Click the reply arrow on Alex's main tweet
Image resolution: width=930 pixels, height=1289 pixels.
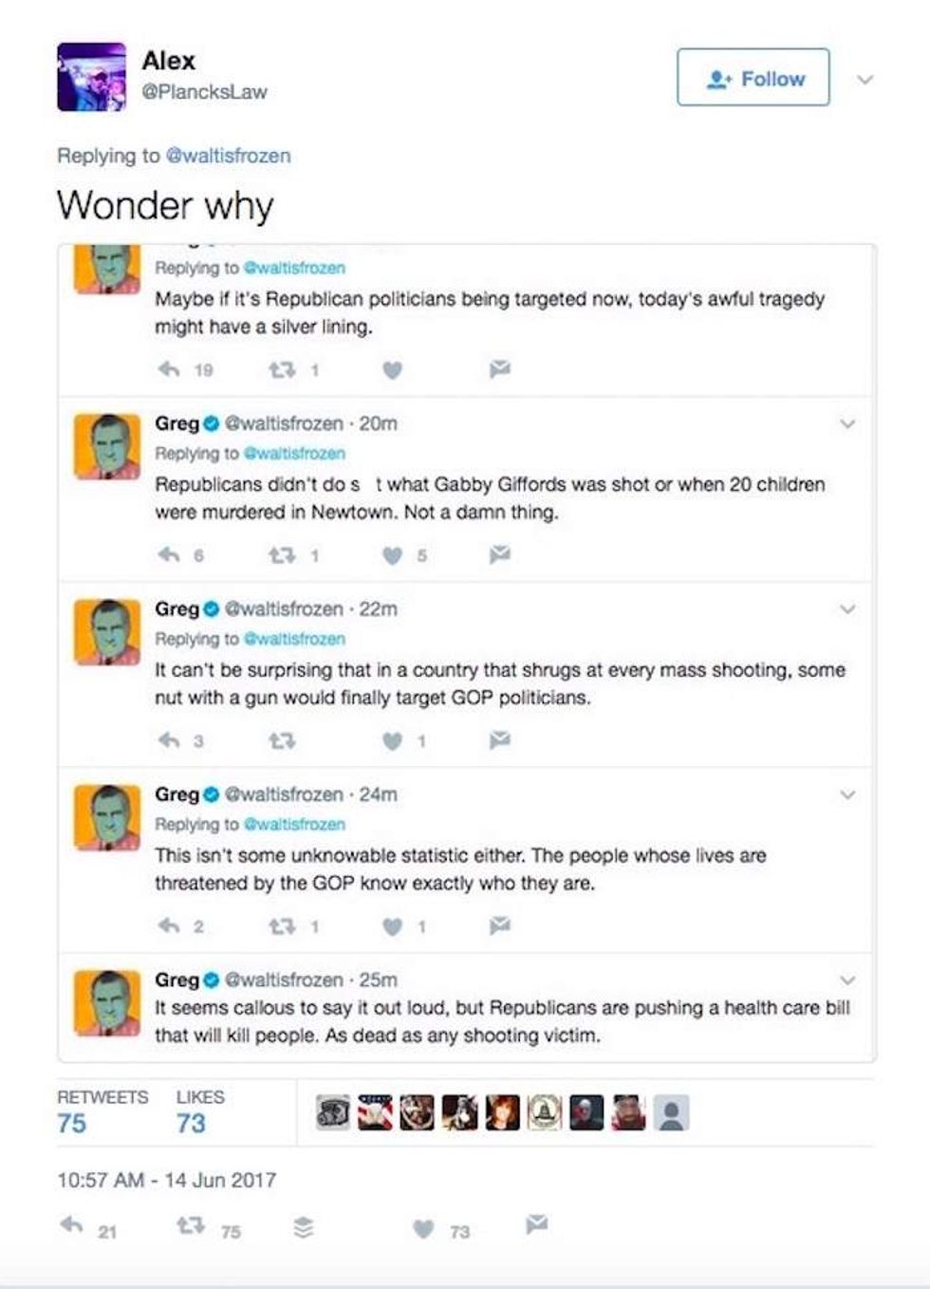pos(72,1225)
